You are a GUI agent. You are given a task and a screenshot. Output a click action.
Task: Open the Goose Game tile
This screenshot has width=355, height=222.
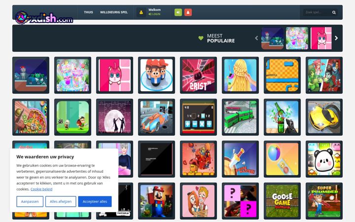282,201
